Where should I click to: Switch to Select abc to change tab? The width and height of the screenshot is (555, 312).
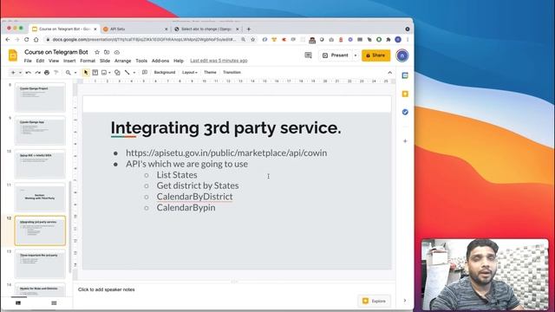[206, 29]
